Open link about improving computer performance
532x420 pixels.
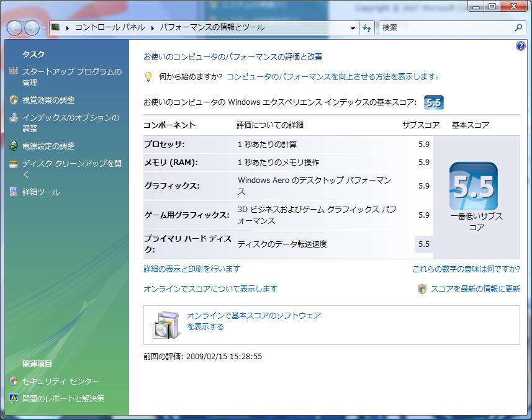tap(333, 76)
